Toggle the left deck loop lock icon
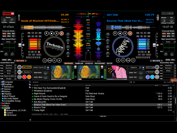Image resolution: width=177 pixels, height=133 pixels. (x=39, y=52)
